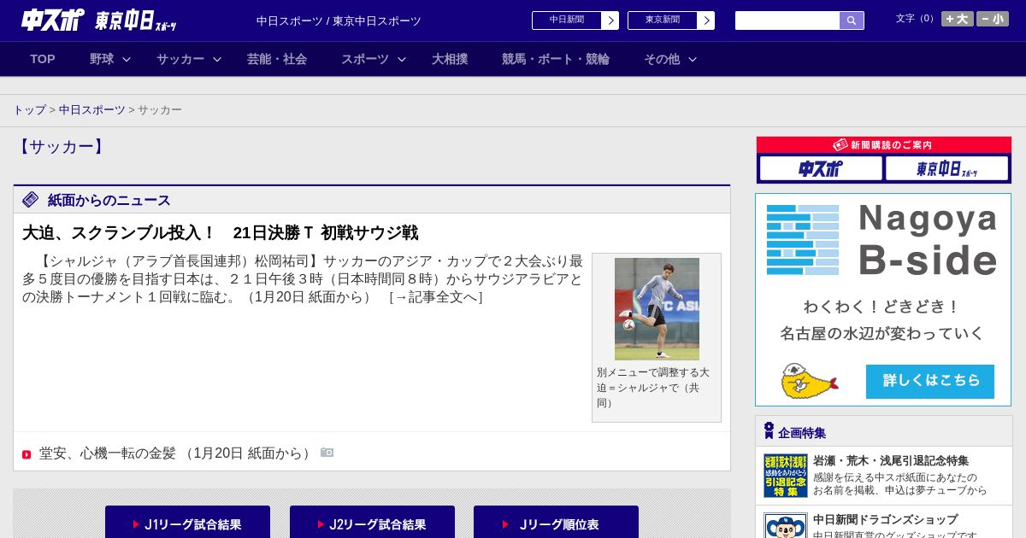This screenshot has height=538, width=1026.
Task: Click the 中スポ logo in the header
Action: (x=53, y=20)
